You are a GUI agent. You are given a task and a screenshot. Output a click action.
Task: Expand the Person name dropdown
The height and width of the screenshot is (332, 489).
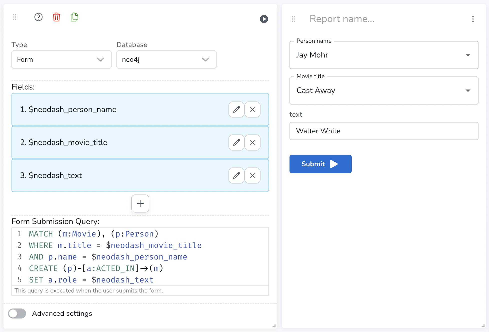(468, 55)
